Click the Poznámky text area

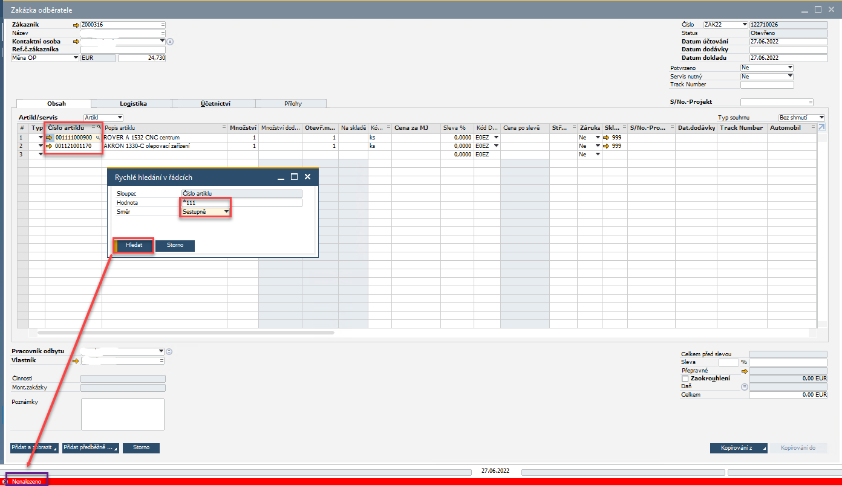pos(123,414)
